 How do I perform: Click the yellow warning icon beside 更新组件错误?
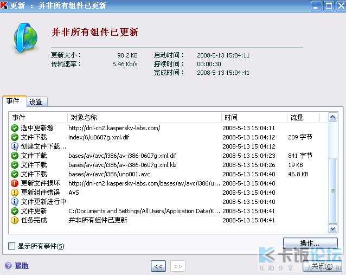tap(15, 193)
